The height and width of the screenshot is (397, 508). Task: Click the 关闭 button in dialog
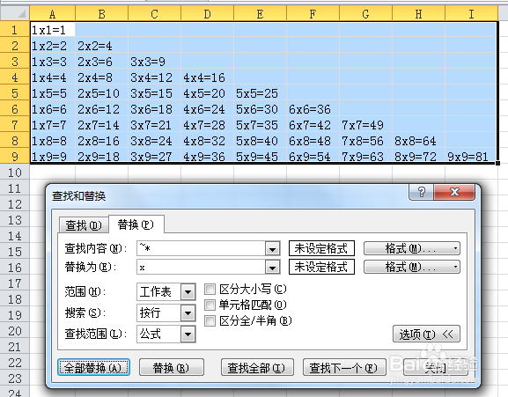pos(436,367)
